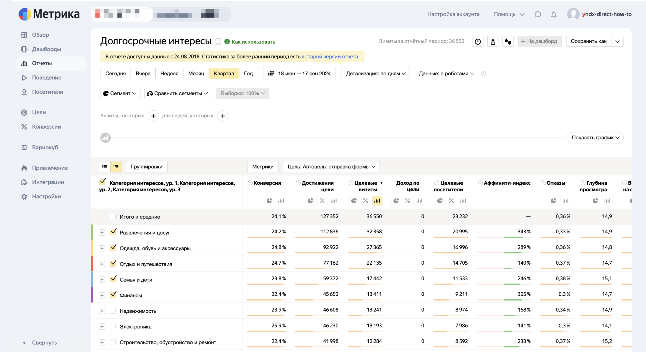Open the link в старой версии отчета
646x352 pixels.
330,57
